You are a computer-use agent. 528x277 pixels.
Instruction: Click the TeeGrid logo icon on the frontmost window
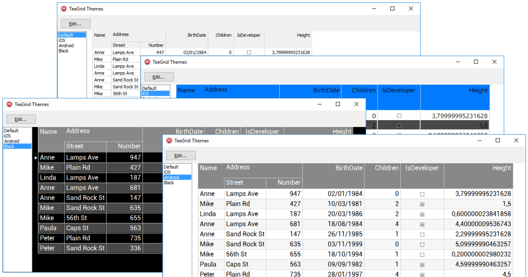coord(169,140)
